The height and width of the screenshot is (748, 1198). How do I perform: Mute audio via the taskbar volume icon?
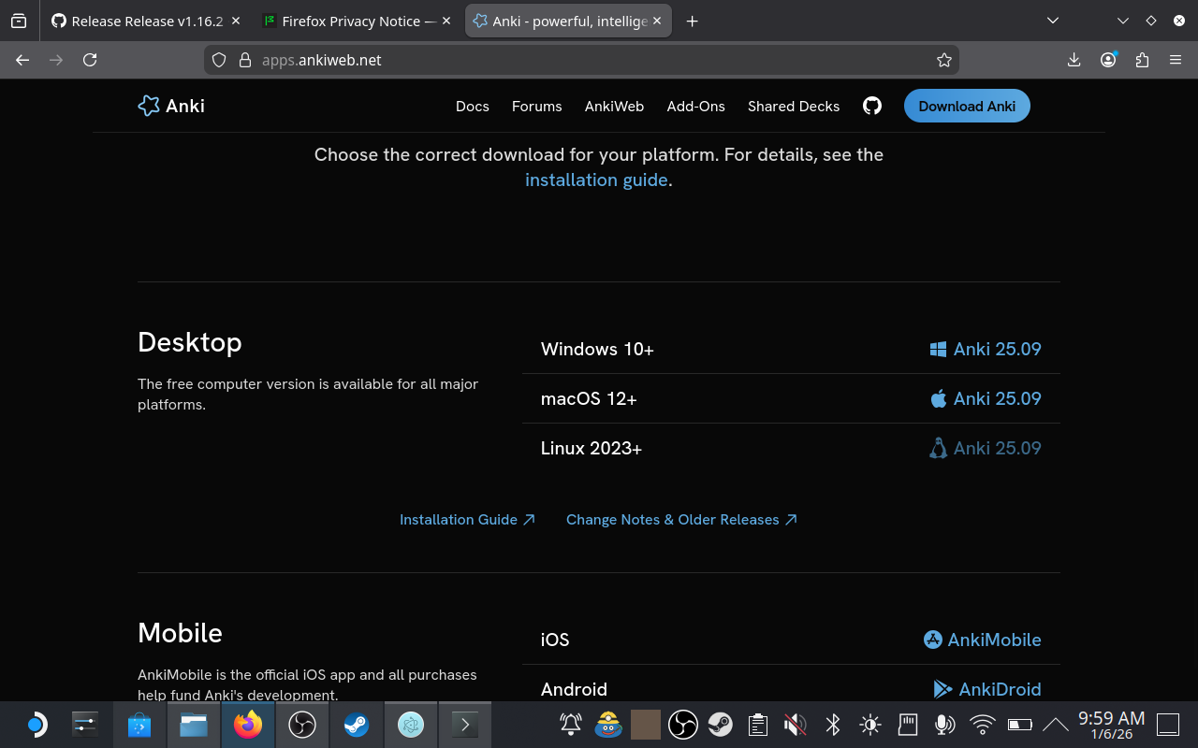click(795, 724)
